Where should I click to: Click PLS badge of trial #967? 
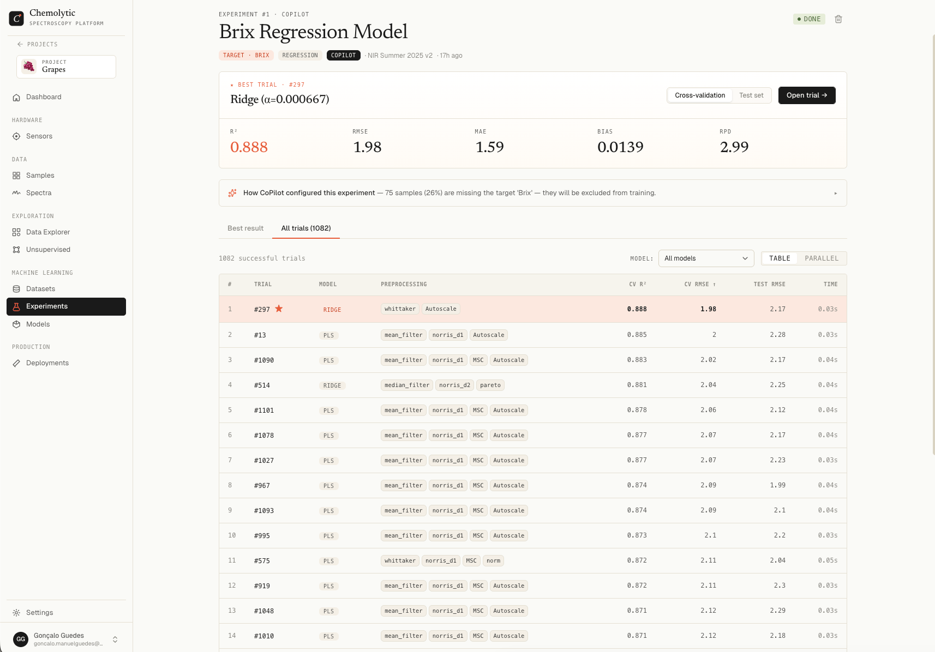[328, 486]
